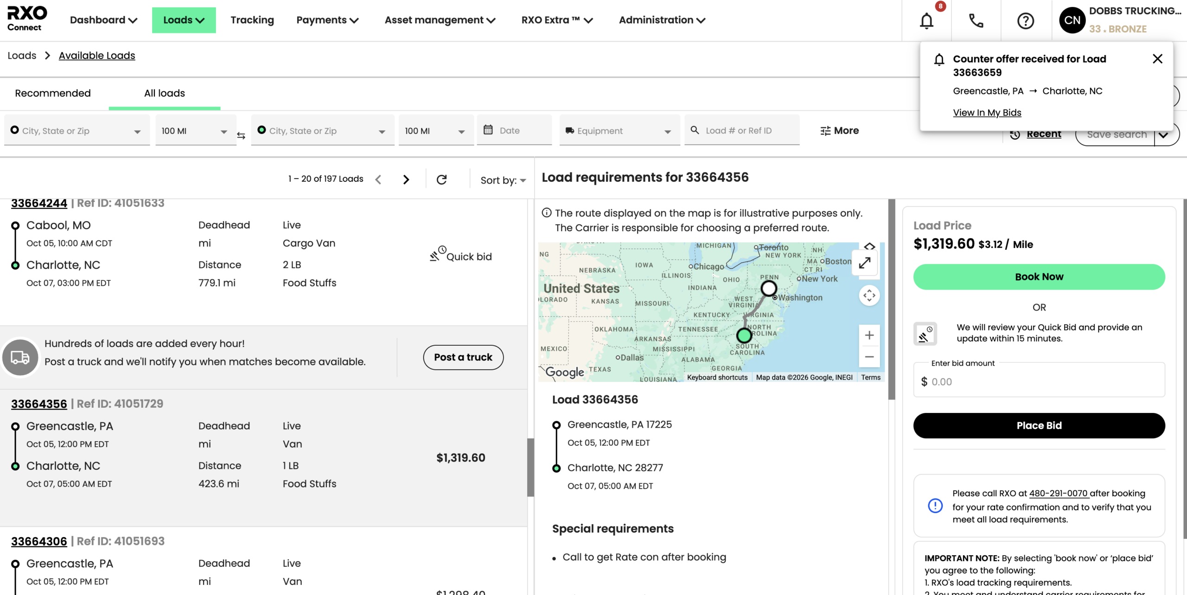Screen dimensions: 1187x595
Task: Click the phone contact icon
Action: click(x=976, y=20)
